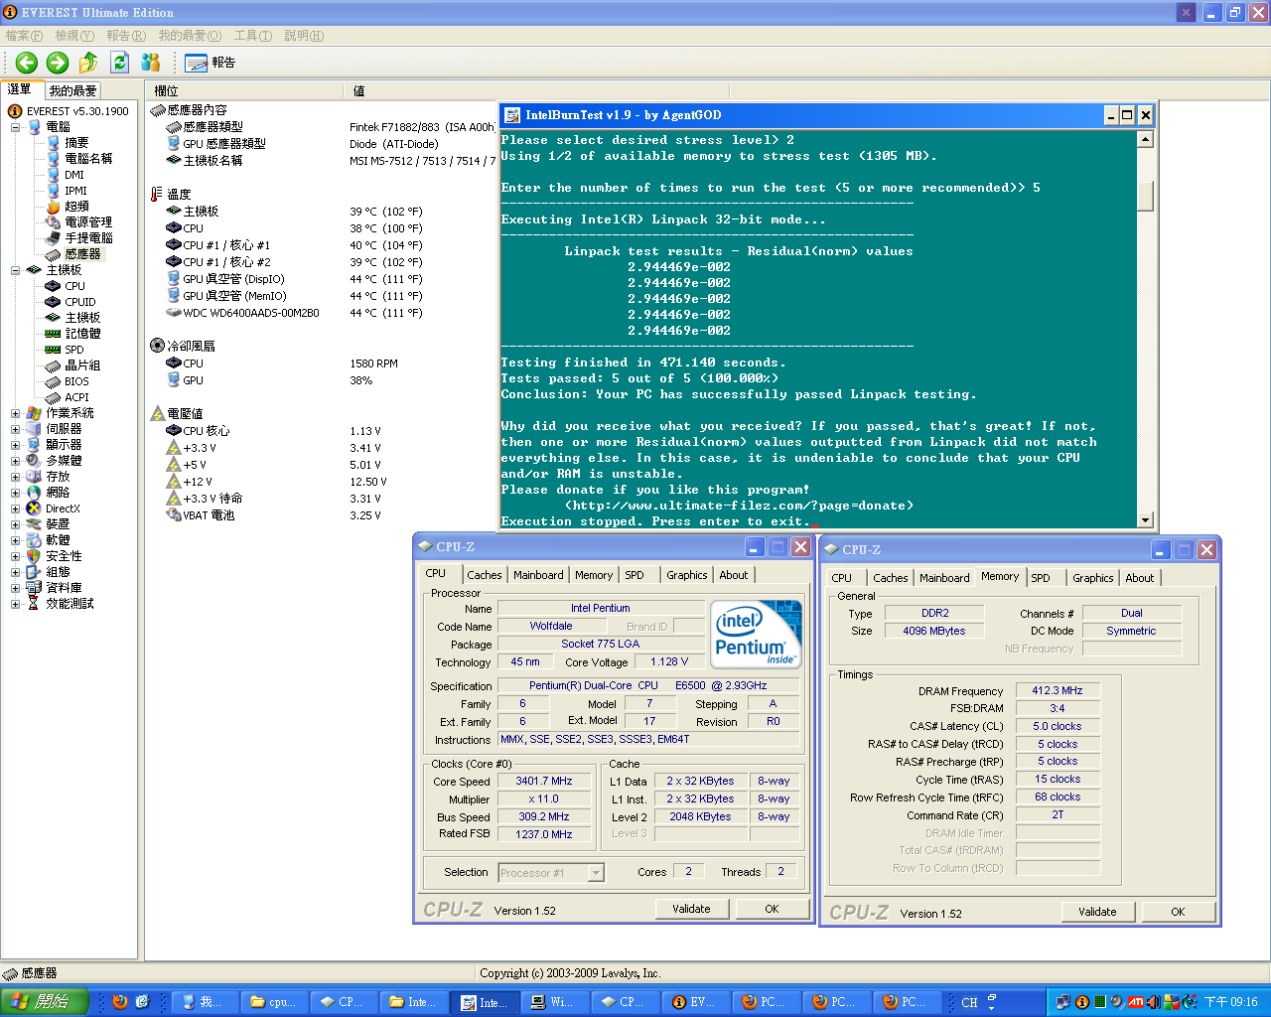Screen dimensions: 1271x1017
Task: Switch to Mainboard tab in left CPU-Z window
Action: pos(538,575)
